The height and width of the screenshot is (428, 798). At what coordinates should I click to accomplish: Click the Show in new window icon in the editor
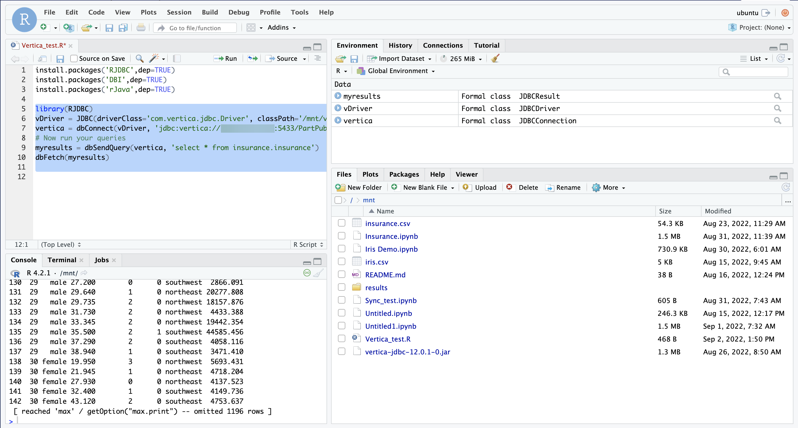42,58
